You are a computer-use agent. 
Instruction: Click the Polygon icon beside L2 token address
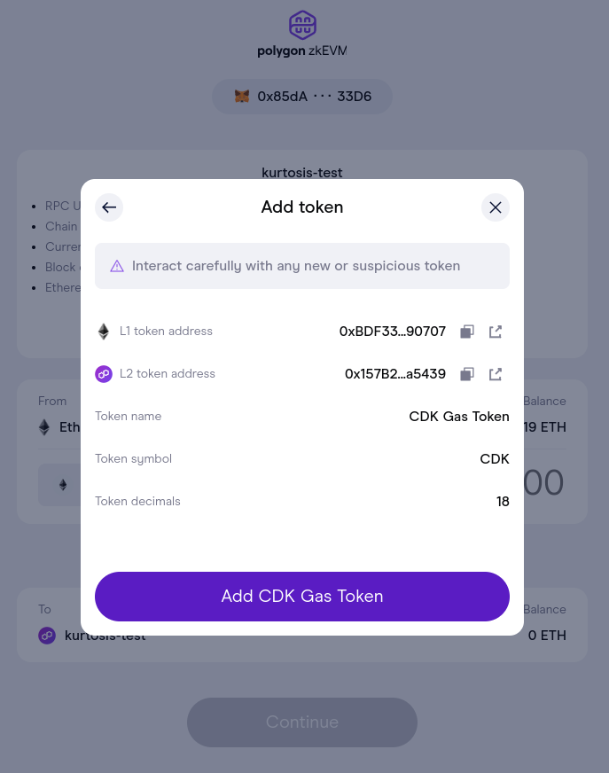pyautogui.click(x=104, y=374)
